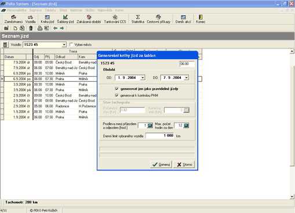295x213 pixels.
Task: Click the Odkud column header
Action: click(x=66, y=57)
